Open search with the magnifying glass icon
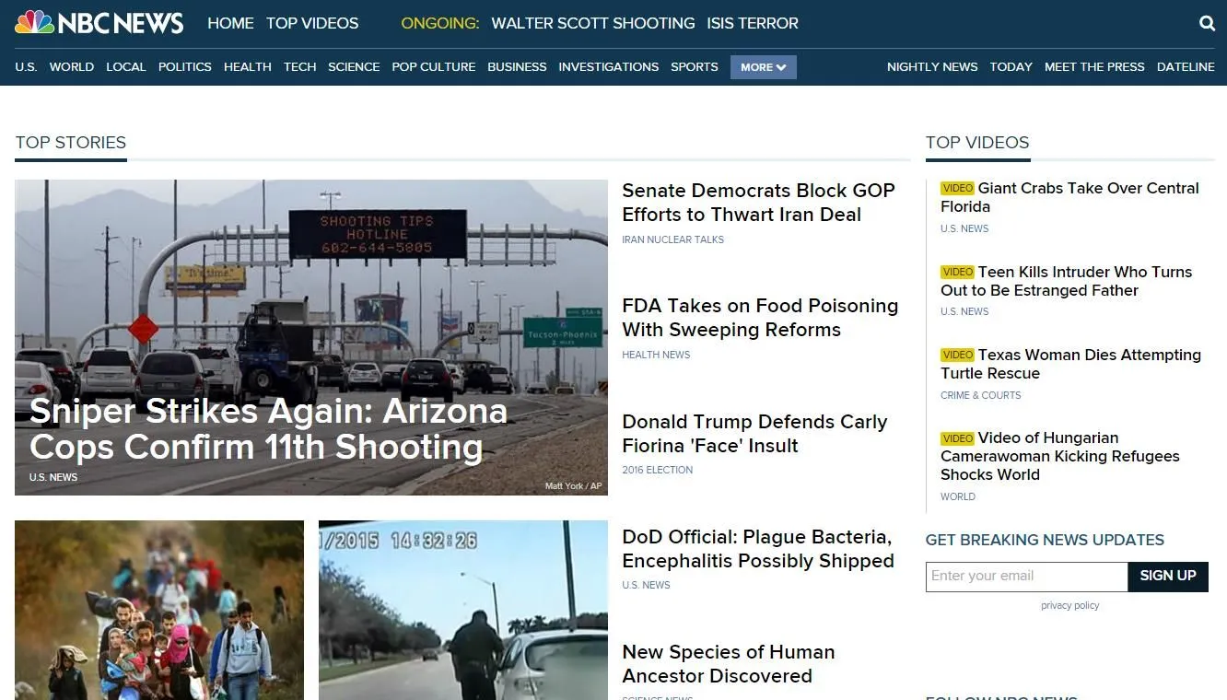Viewport: 1227px width, 700px height. [1207, 23]
